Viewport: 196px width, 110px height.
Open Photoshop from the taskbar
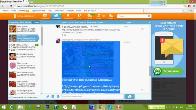click(47, 107)
